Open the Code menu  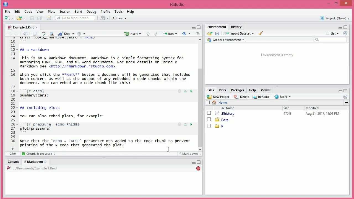point(28,12)
